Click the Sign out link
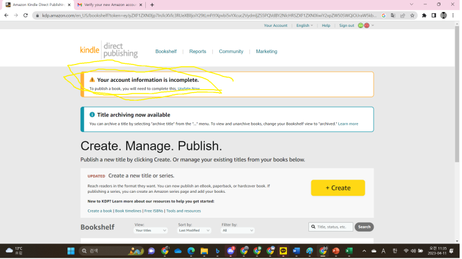 point(347,26)
